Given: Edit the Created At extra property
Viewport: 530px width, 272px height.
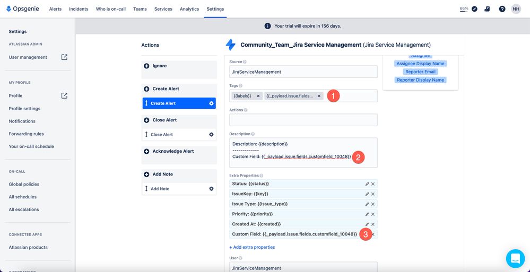Looking at the screenshot, I should click(367, 224).
